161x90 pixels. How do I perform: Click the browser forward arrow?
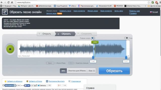[x=5, y=2]
